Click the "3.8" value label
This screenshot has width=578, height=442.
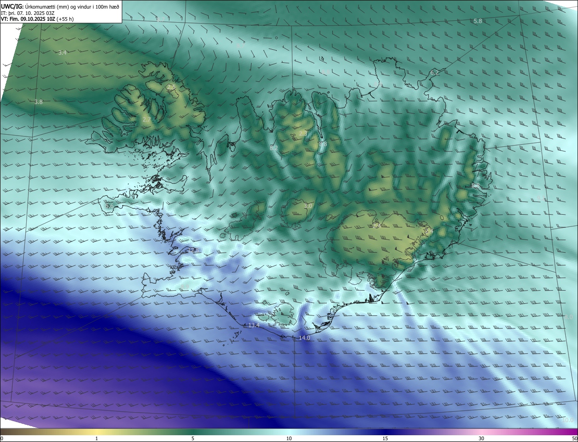[x=38, y=102]
